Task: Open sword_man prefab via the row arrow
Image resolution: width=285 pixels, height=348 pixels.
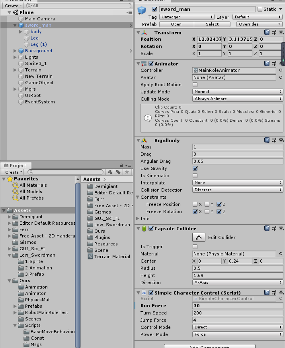Action: pos(131,25)
